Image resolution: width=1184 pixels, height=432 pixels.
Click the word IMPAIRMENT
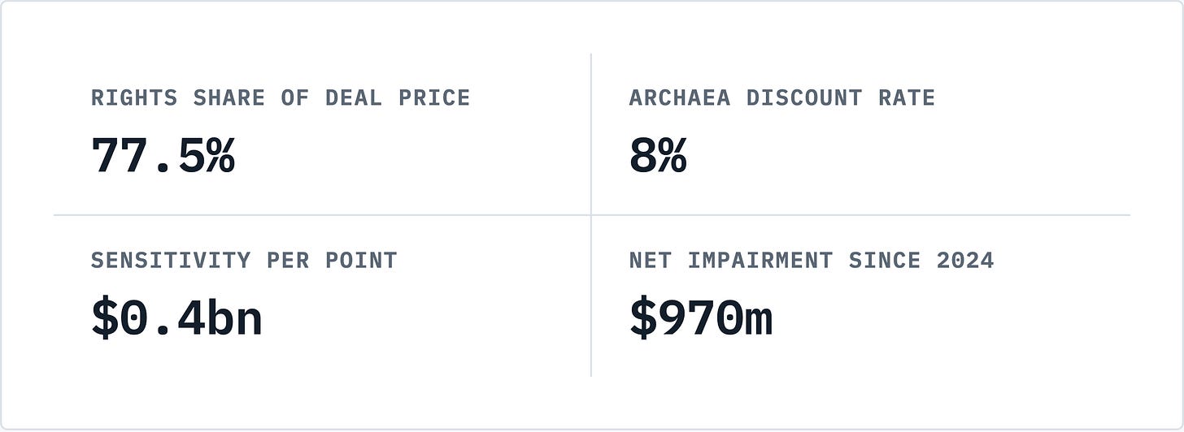pos(760,261)
